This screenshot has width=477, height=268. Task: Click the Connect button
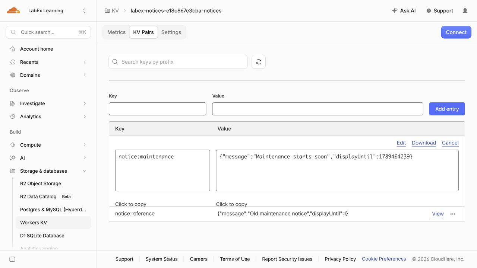point(456,32)
